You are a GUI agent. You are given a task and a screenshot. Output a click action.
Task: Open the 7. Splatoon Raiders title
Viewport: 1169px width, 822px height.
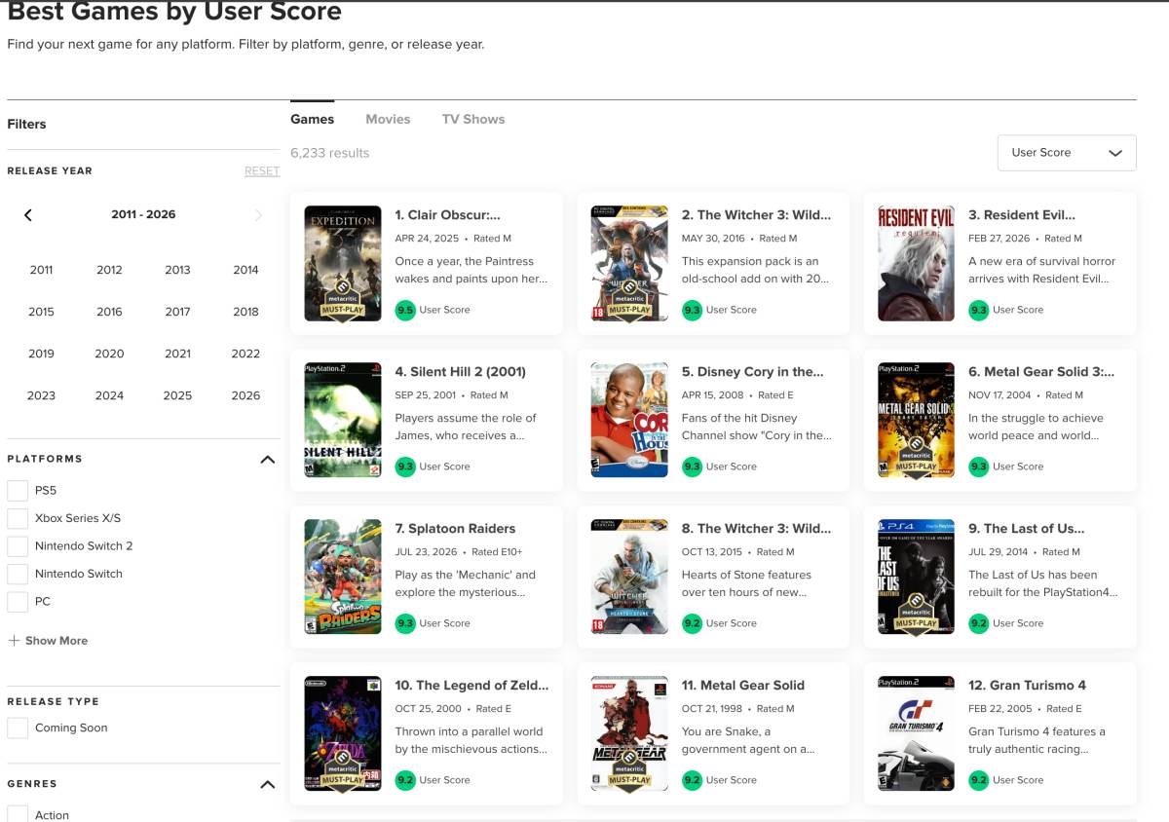[x=455, y=529]
